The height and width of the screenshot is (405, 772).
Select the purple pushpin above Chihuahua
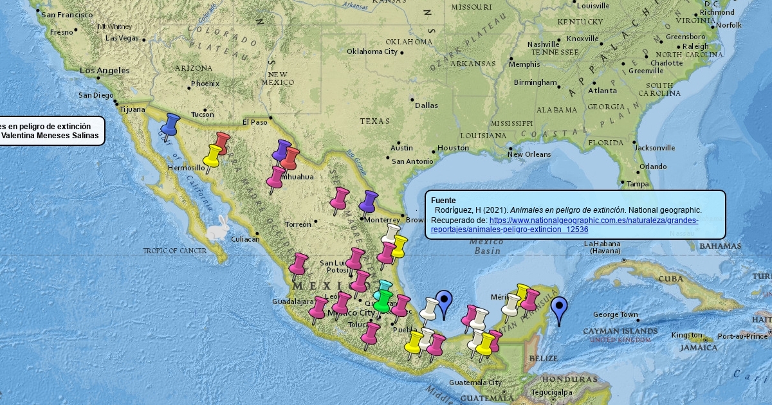click(x=281, y=151)
